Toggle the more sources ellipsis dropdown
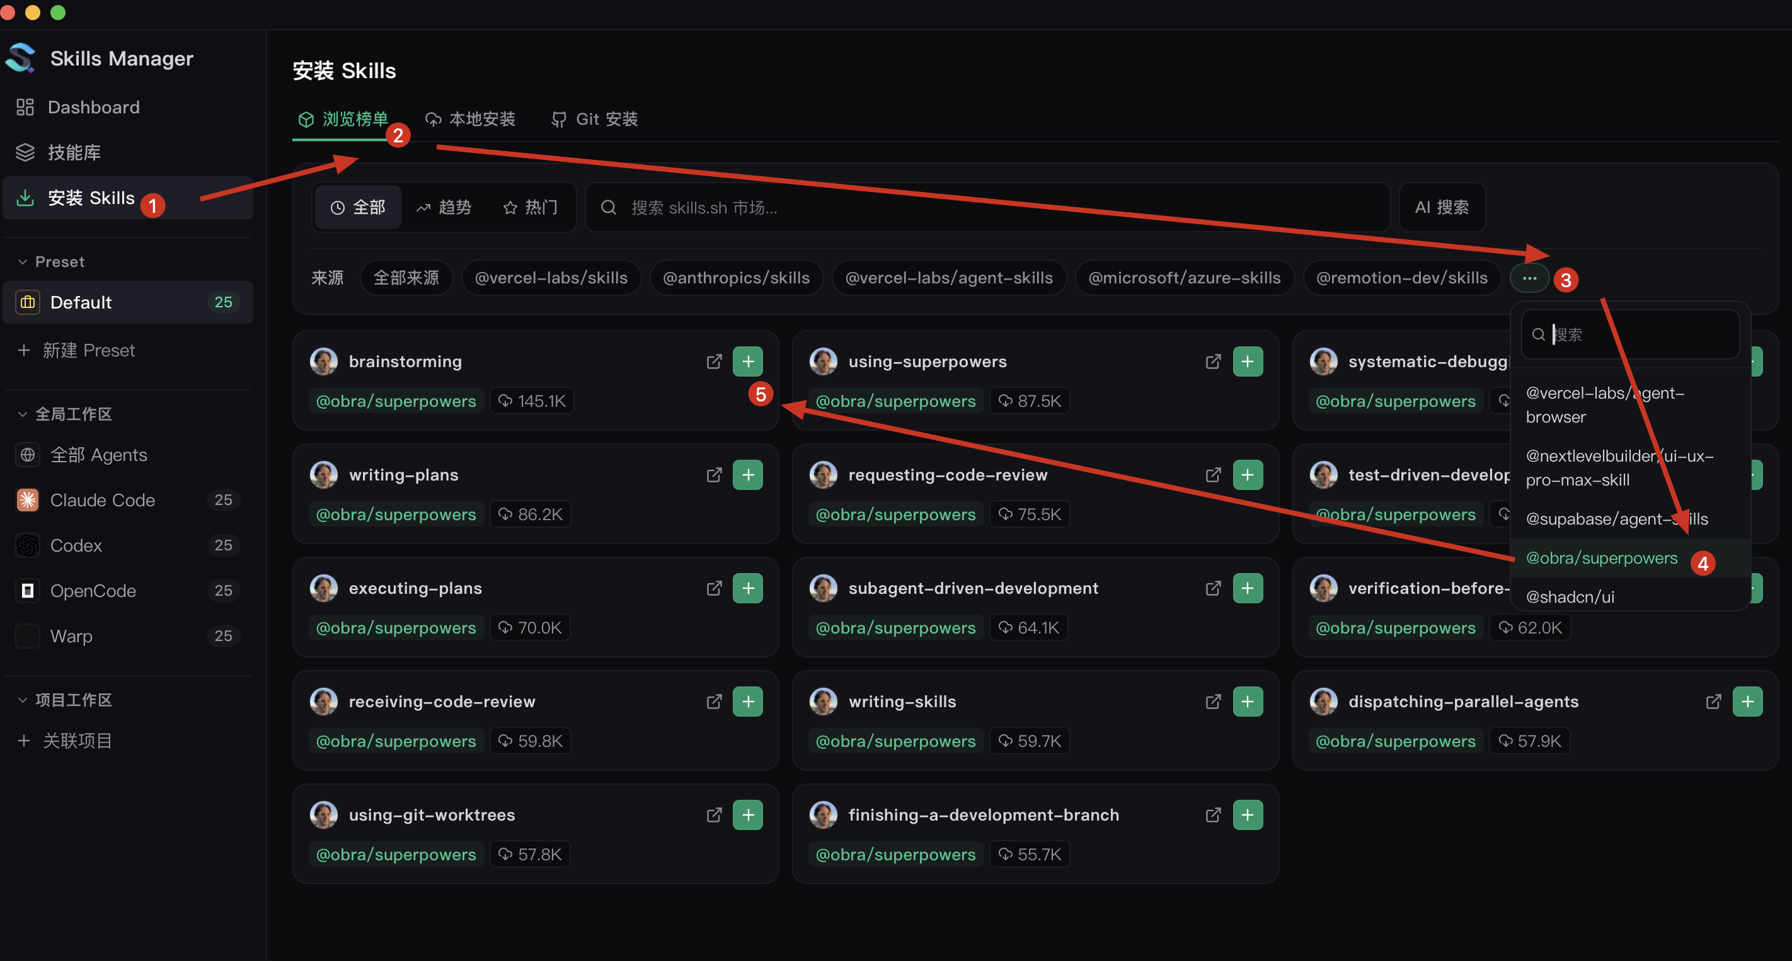Screen dimensions: 1792x961 tap(1529, 278)
